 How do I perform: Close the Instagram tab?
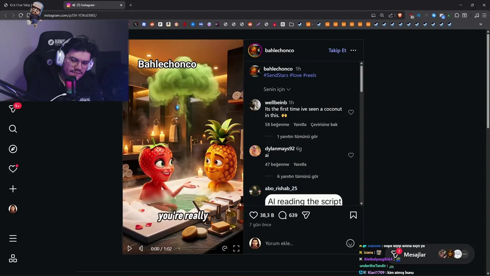[x=121, y=5]
